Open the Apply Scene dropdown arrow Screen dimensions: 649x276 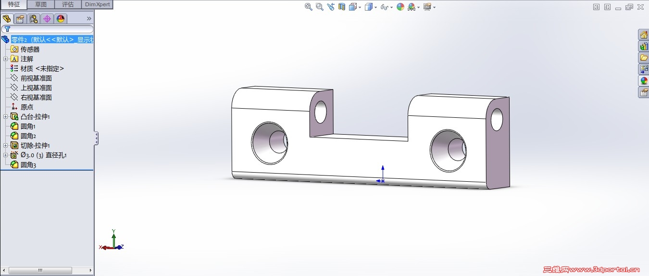click(x=418, y=7)
